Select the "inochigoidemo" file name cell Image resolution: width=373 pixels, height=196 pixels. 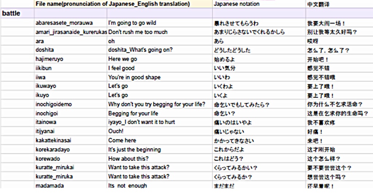click(54, 104)
